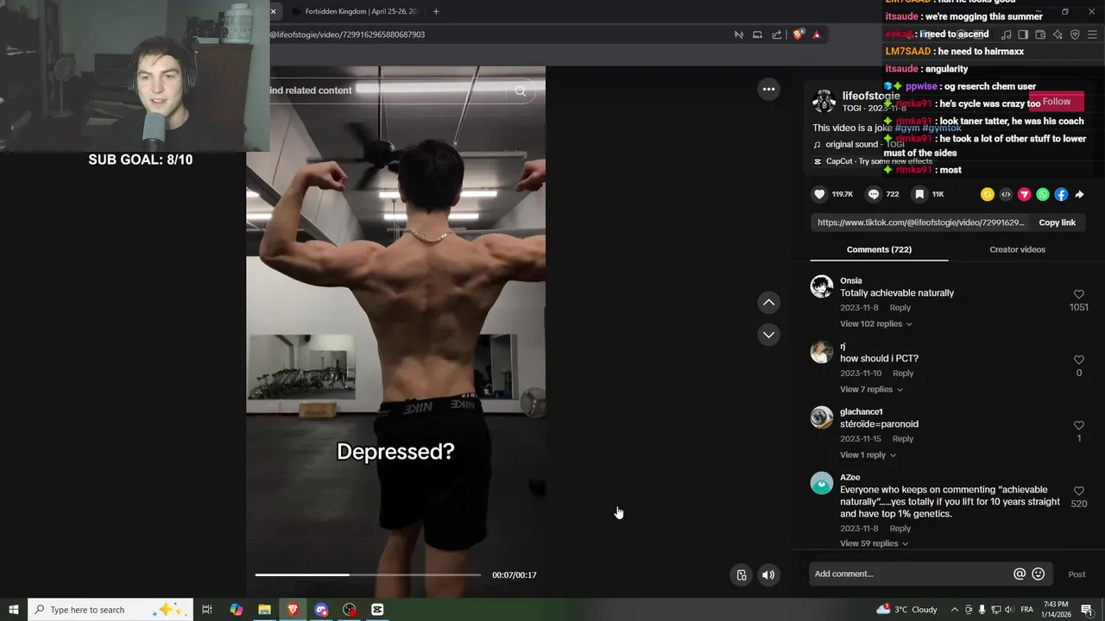Viewport: 1105px width, 621px height.
Task: Reply to glachance1's comment
Action: coord(902,439)
